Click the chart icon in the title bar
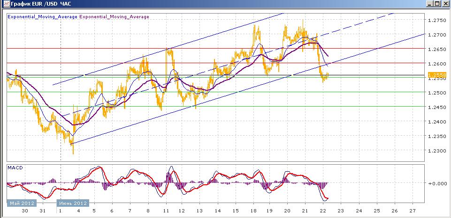The width and height of the screenshot is (451, 218). [x=6, y=4]
